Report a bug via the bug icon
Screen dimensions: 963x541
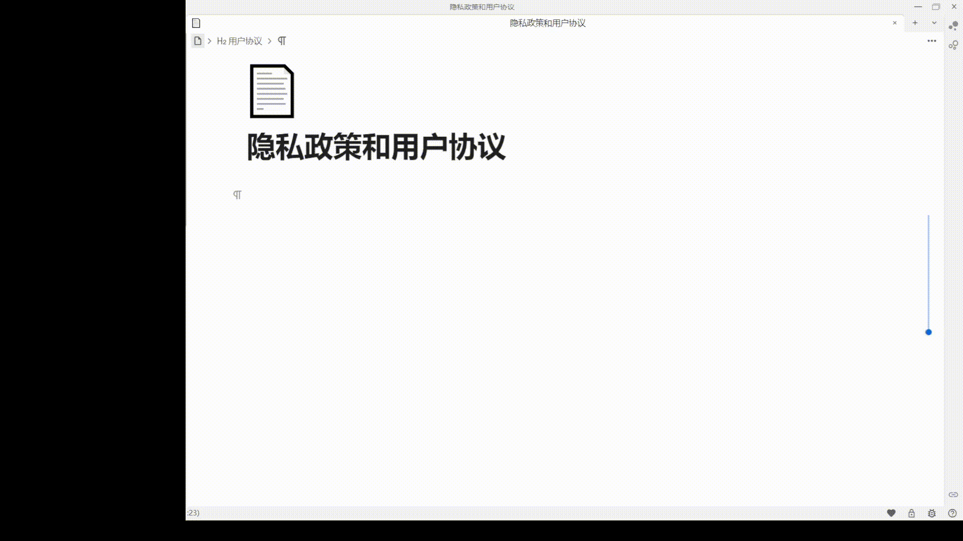click(931, 513)
